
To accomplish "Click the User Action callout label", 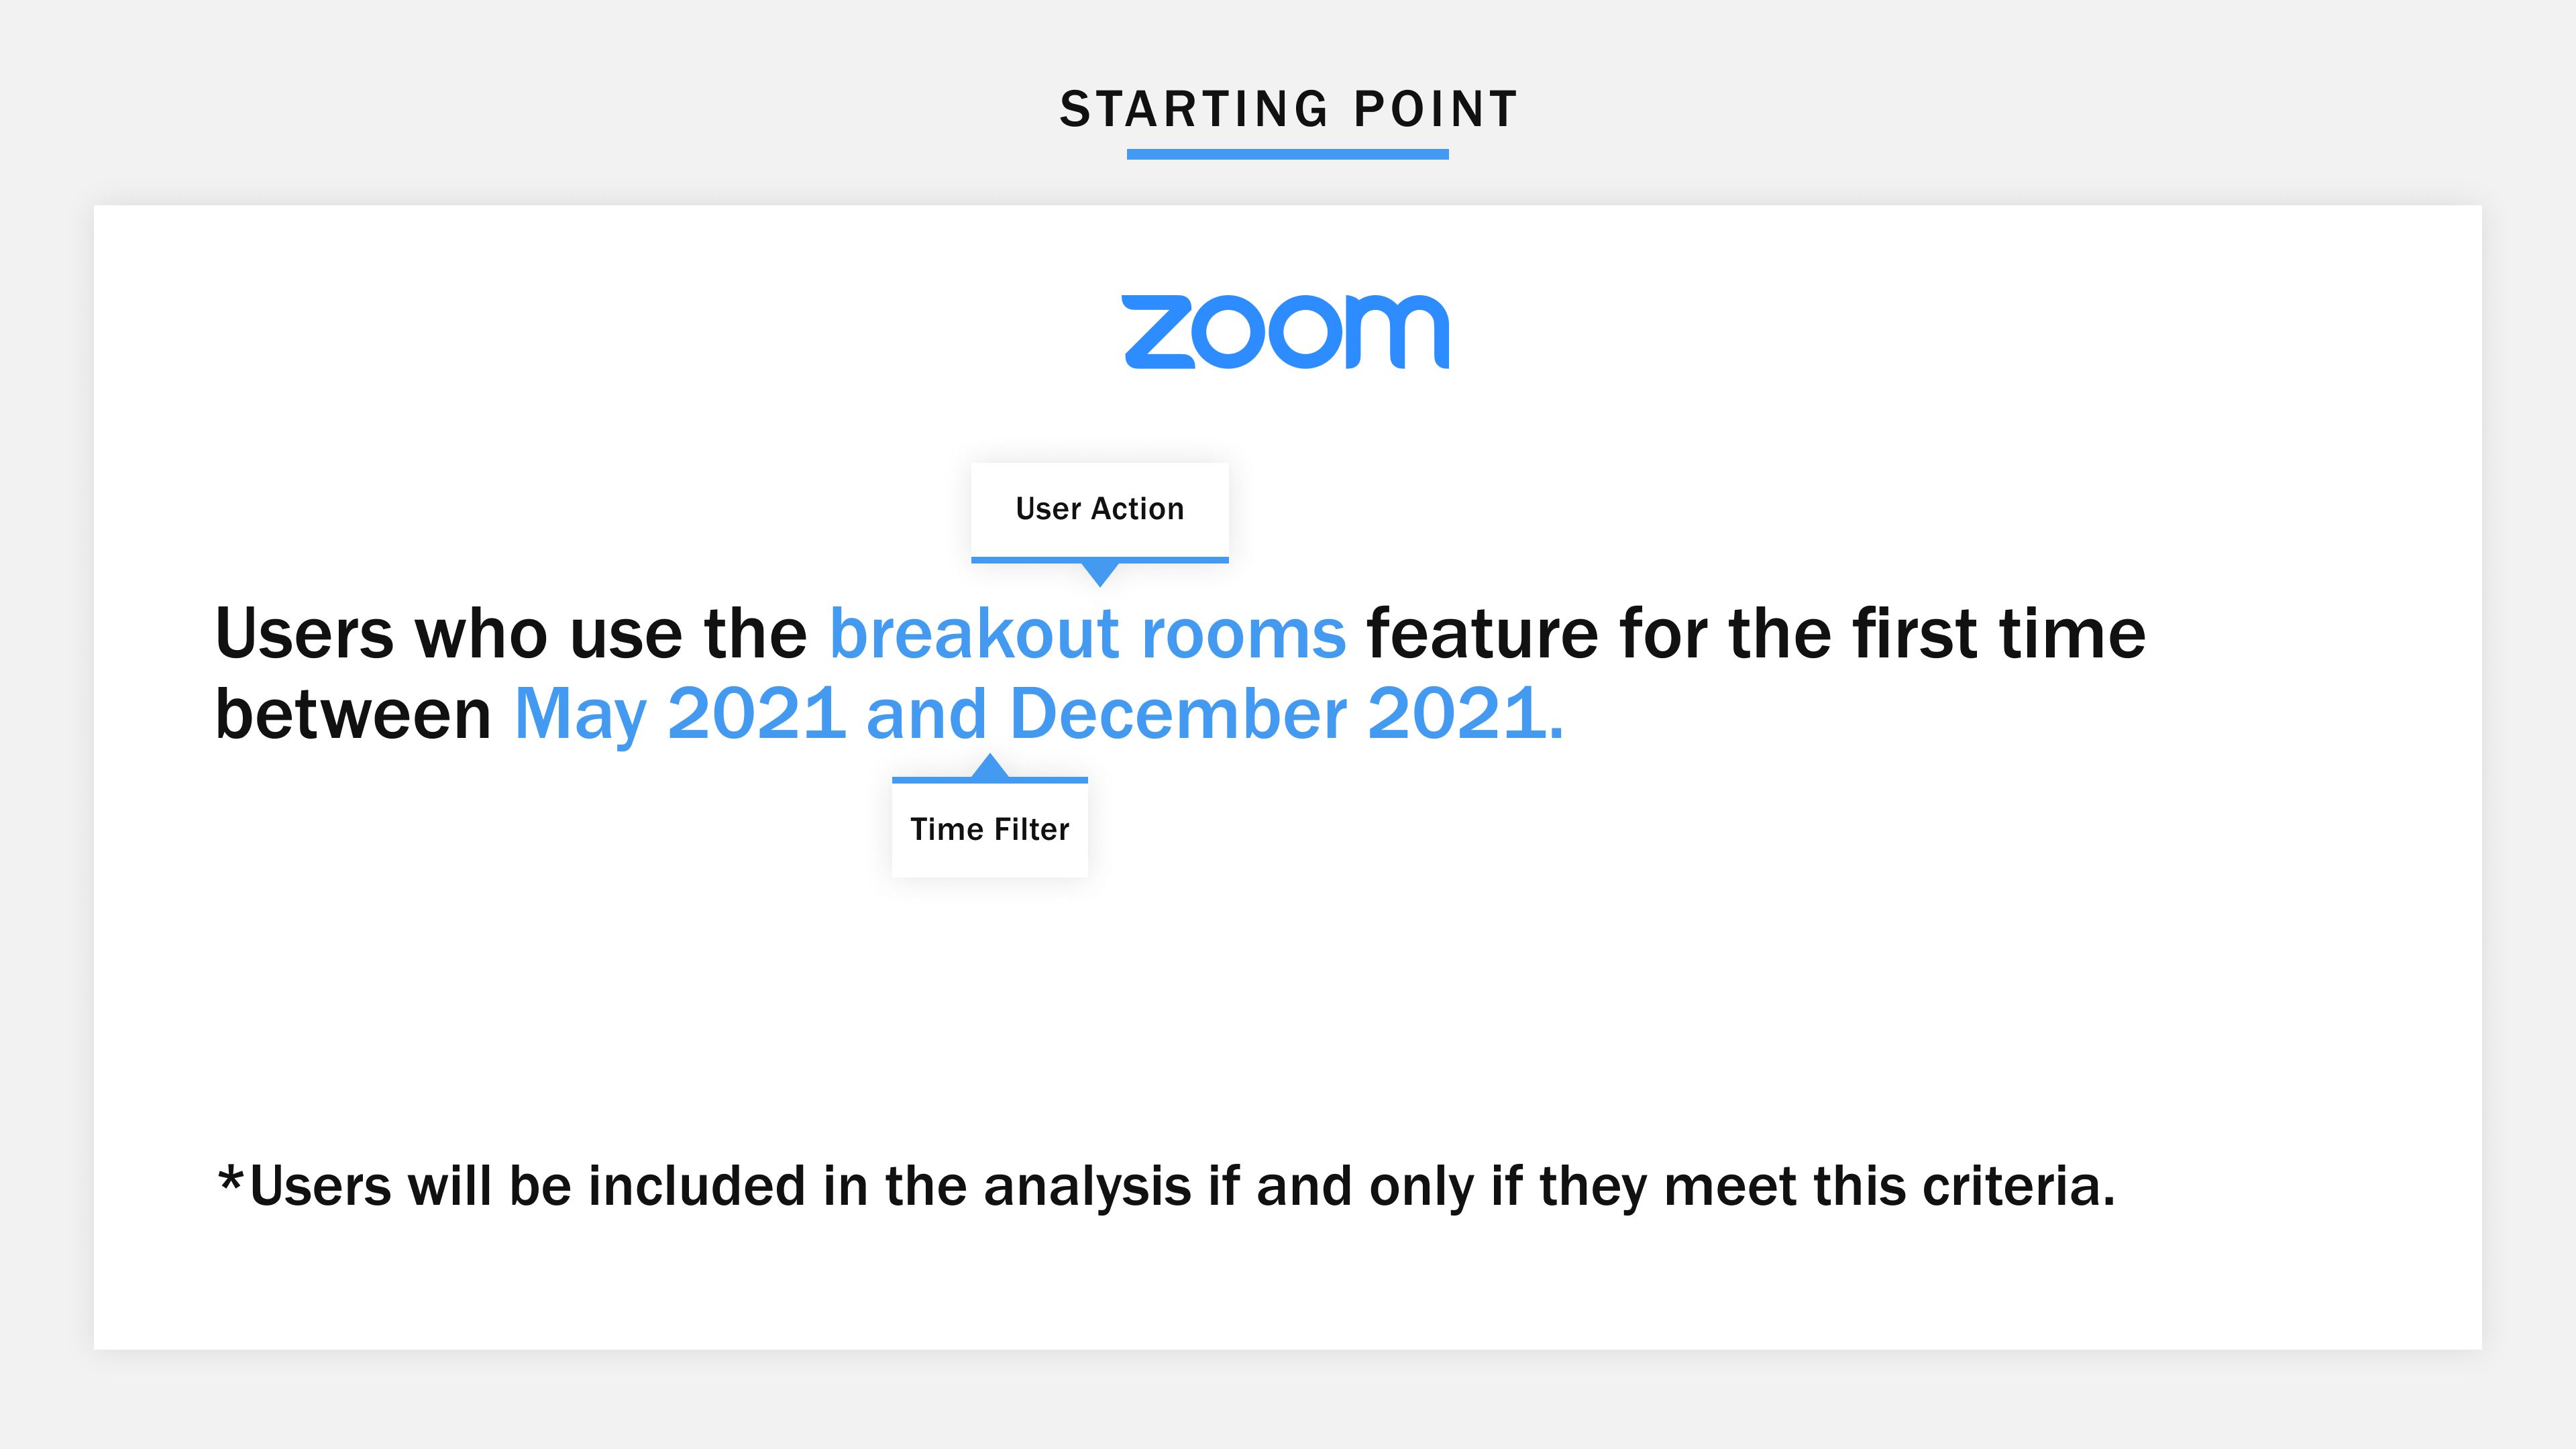I will click(1100, 509).
